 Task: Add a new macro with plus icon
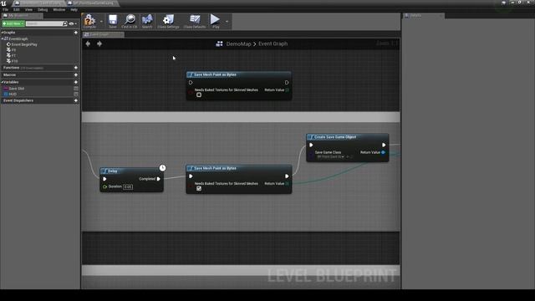tap(76, 74)
